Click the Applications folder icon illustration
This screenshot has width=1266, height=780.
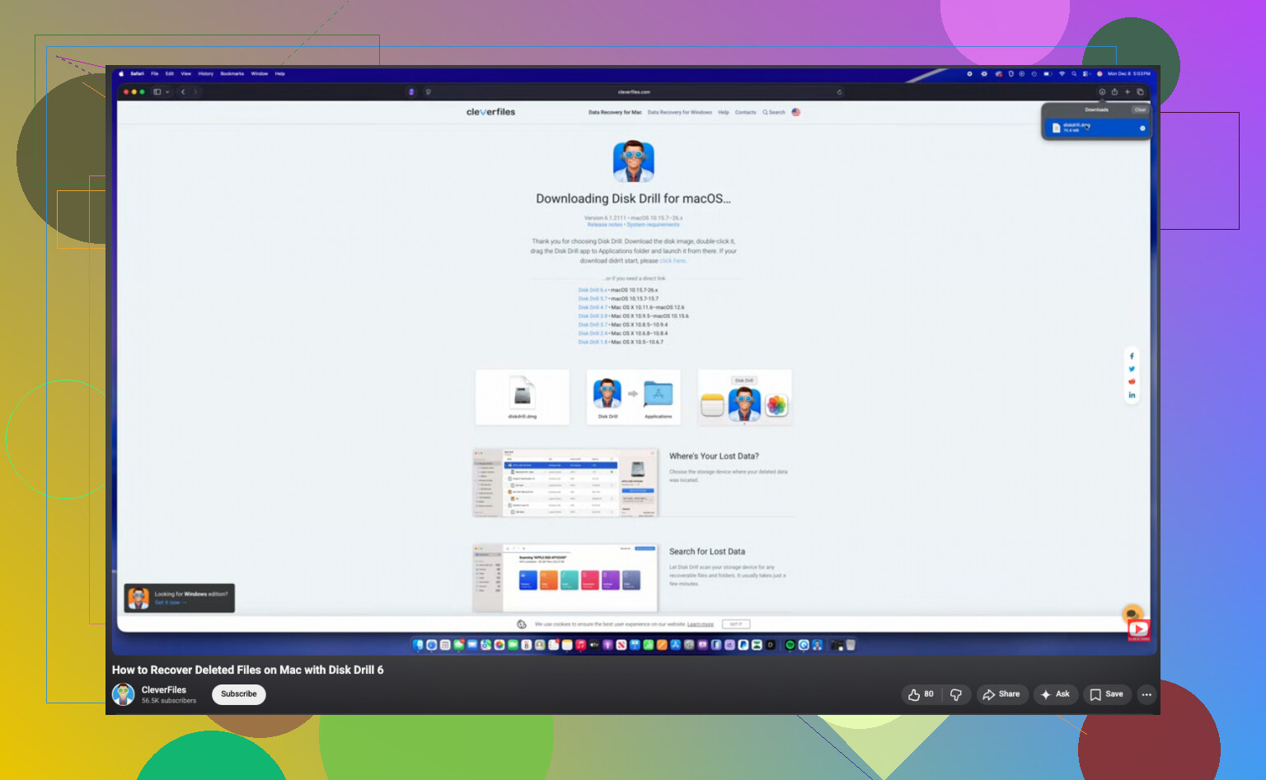658,395
